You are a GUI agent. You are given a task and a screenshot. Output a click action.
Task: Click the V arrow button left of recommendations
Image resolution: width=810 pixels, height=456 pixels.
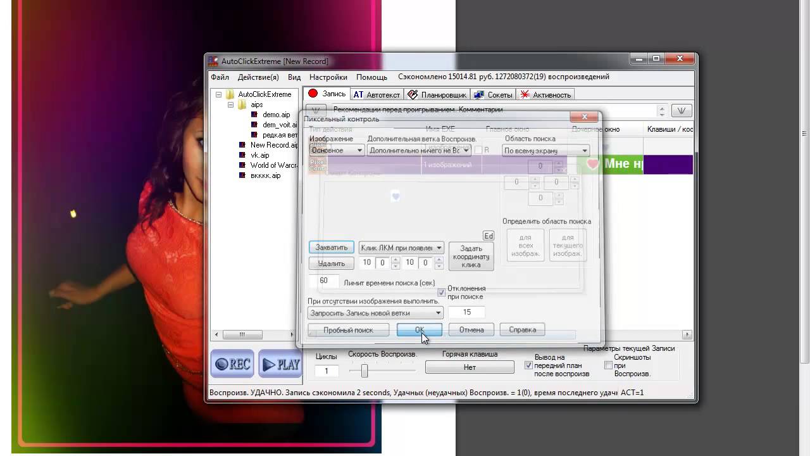[x=316, y=111]
